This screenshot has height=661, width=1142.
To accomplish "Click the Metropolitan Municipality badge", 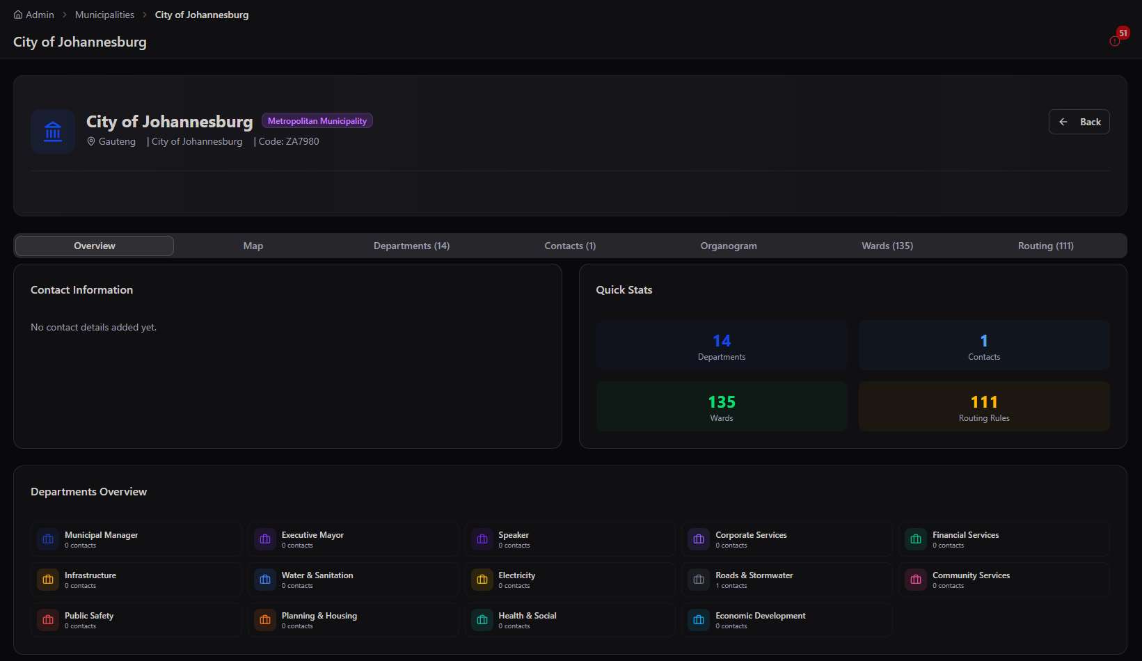I will 317,121.
